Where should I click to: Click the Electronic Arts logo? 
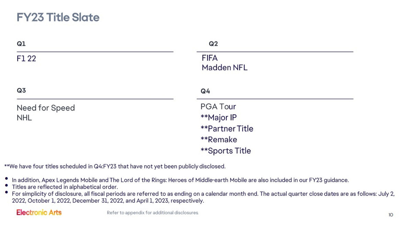(x=39, y=212)
